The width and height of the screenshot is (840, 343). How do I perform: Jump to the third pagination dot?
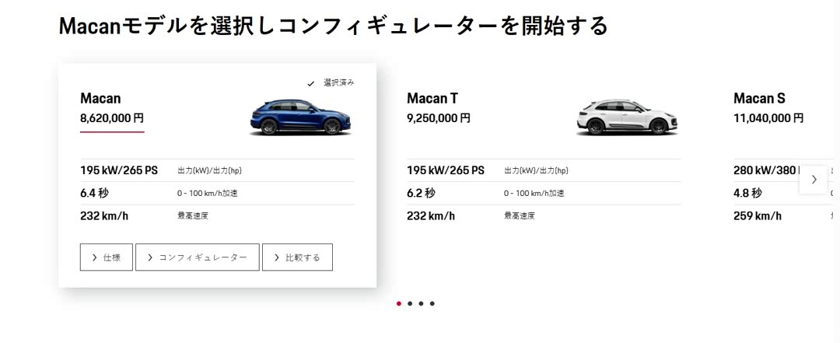click(x=421, y=303)
